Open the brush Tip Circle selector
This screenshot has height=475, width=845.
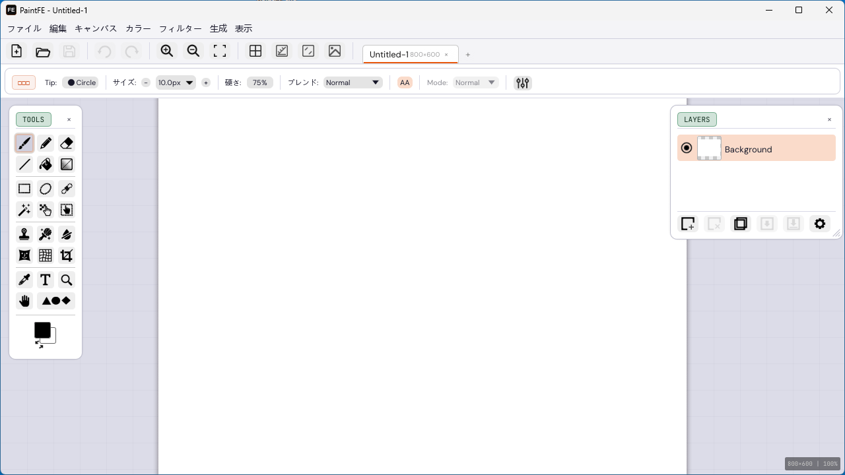[81, 82]
